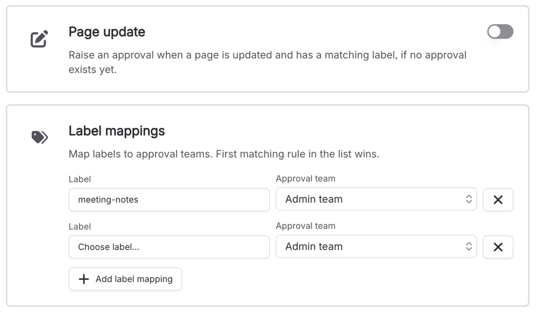538x314 pixels.
Task: Click the plus icon in Add label mapping
Action: point(84,279)
